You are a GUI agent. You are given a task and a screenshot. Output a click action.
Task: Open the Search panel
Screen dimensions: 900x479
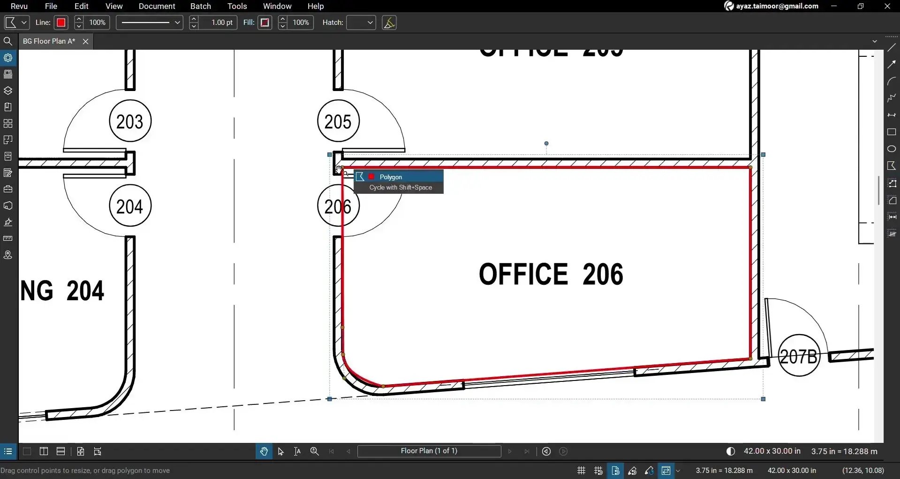[x=8, y=41]
